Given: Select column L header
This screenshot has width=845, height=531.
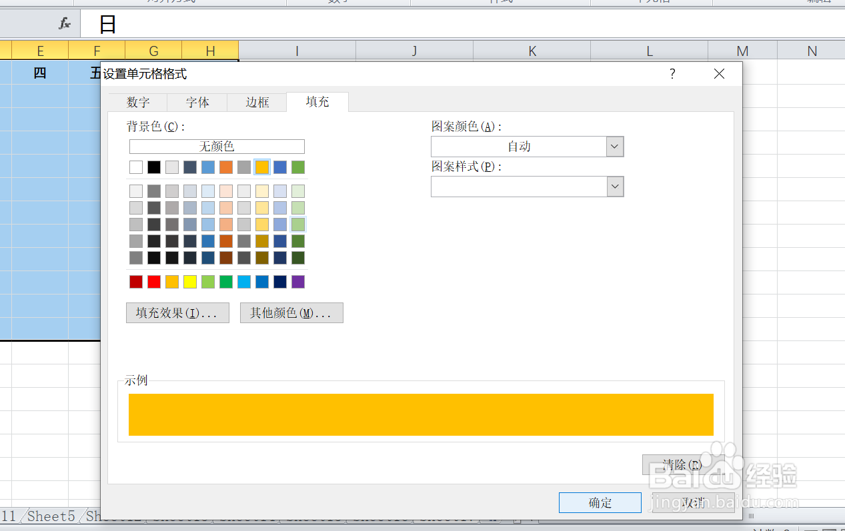Looking at the screenshot, I should 649,51.
